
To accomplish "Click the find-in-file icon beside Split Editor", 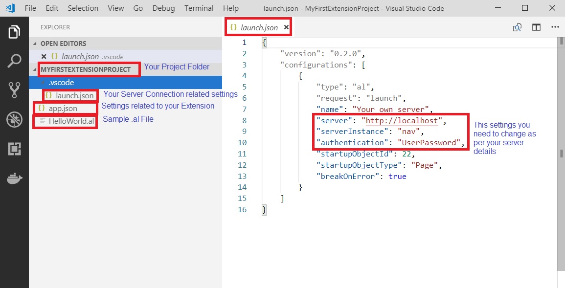I will 517,27.
